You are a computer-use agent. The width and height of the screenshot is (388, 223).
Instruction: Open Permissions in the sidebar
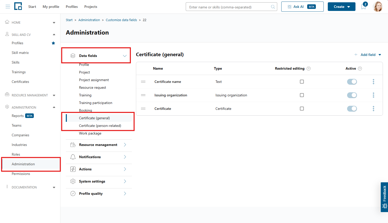21,174
